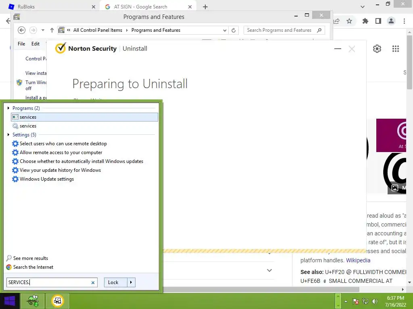This screenshot has height=309, width=413.
Task: Open Select users who can use remote desktop
Action: point(63,144)
